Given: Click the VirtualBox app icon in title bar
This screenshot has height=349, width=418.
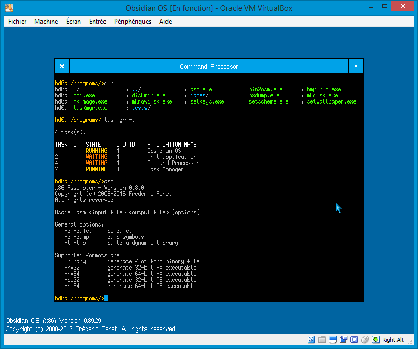Looking at the screenshot, I should 9,8.
